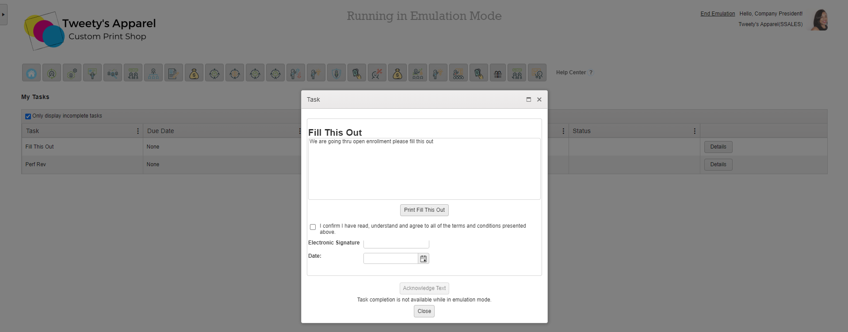
Task: Click Details for Perf Rev task
Action: click(718, 164)
